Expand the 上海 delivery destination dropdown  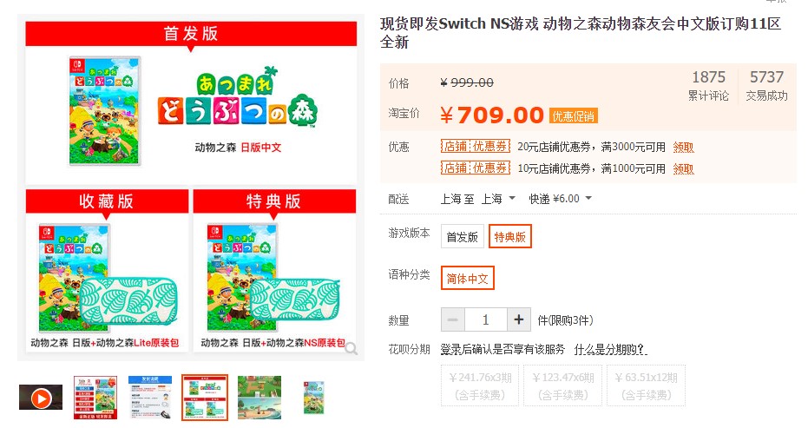tap(498, 199)
